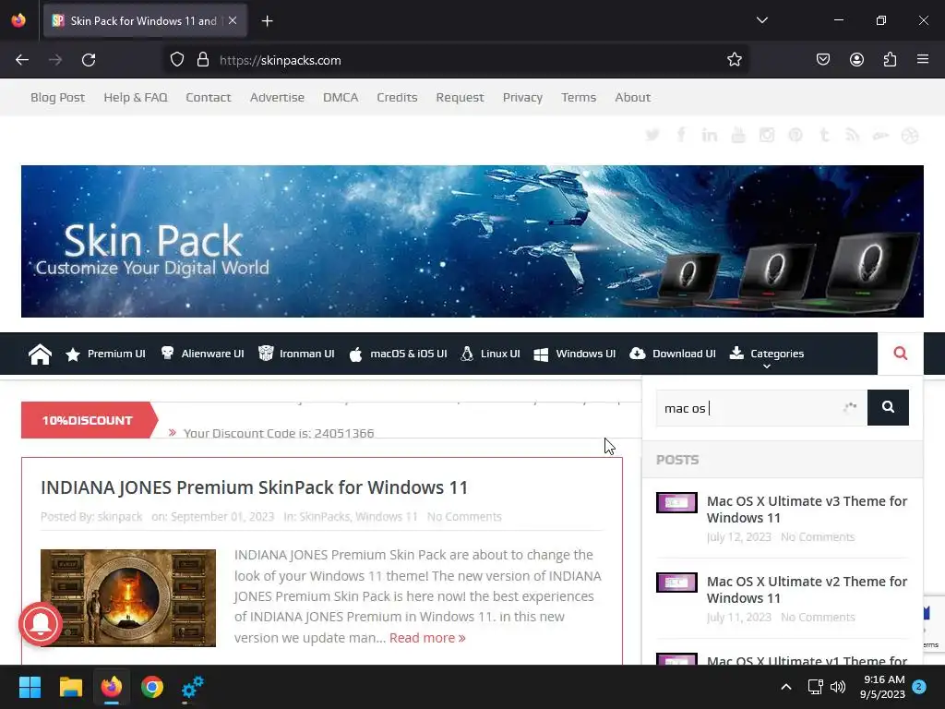Open the Alienware UI menu
The height and width of the screenshot is (709, 945).
[202, 354]
